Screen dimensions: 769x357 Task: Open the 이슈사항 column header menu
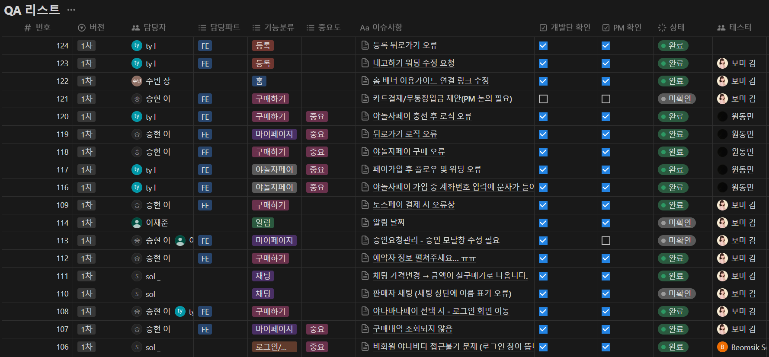tap(381, 27)
